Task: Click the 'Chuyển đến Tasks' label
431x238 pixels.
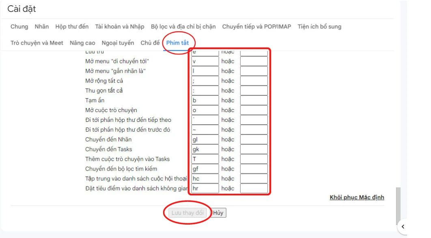Action: point(109,149)
